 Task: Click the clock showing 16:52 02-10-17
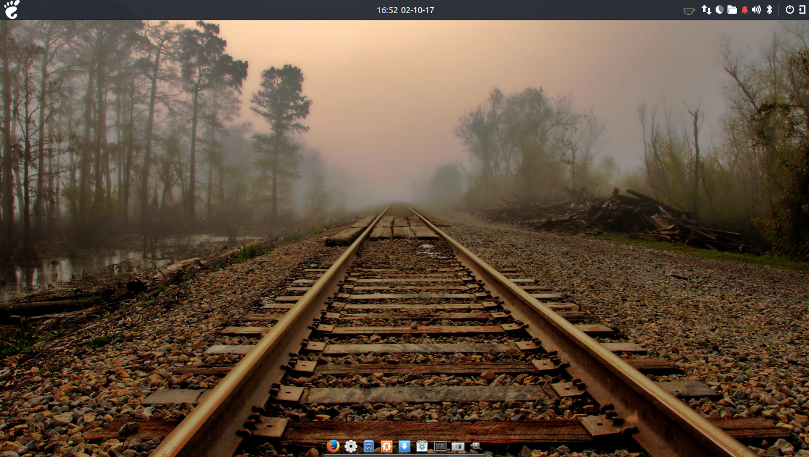[x=405, y=10]
